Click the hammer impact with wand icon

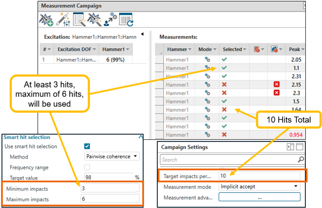(x=94, y=19)
